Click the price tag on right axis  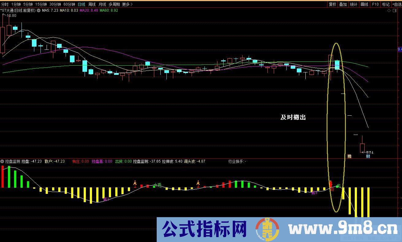[x=400, y=49]
